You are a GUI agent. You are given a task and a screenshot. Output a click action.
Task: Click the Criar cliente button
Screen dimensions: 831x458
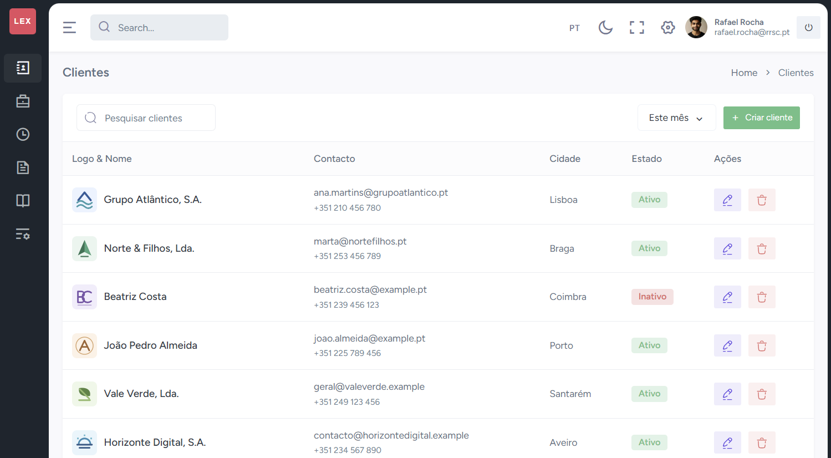pos(761,118)
